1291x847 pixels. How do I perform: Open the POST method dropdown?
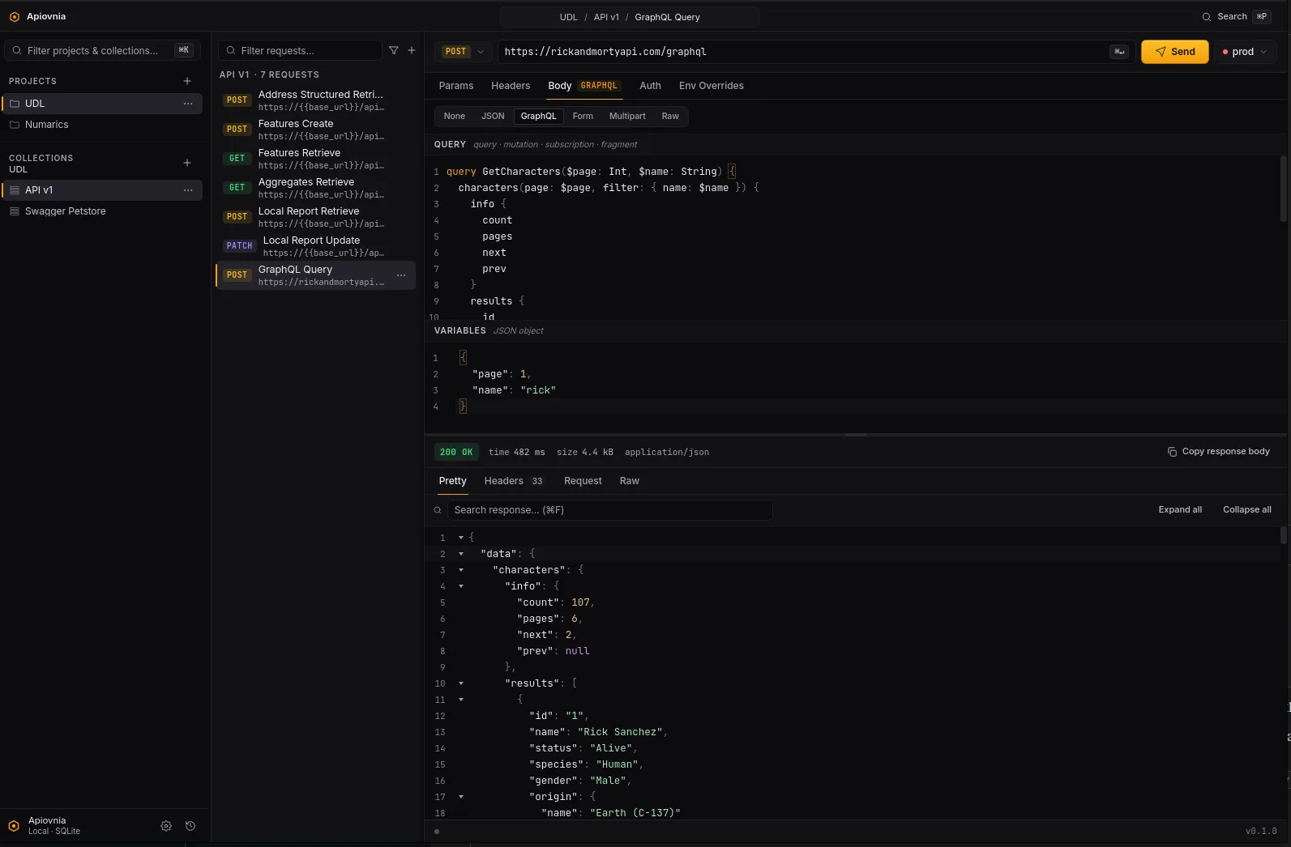464,51
